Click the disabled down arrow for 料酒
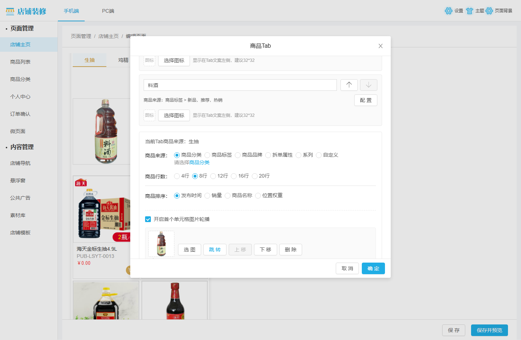The height and width of the screenshot is (340, 521). pos(369,85)
